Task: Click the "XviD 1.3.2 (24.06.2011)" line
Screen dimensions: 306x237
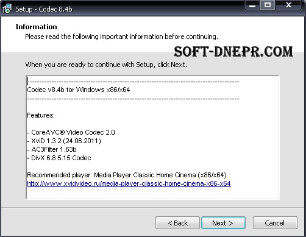Action: [64, 141]
